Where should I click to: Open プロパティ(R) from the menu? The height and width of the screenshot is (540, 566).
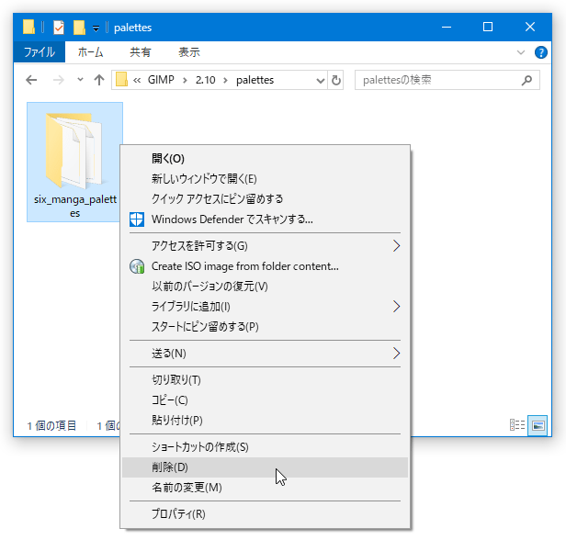(x=265, y=514)
